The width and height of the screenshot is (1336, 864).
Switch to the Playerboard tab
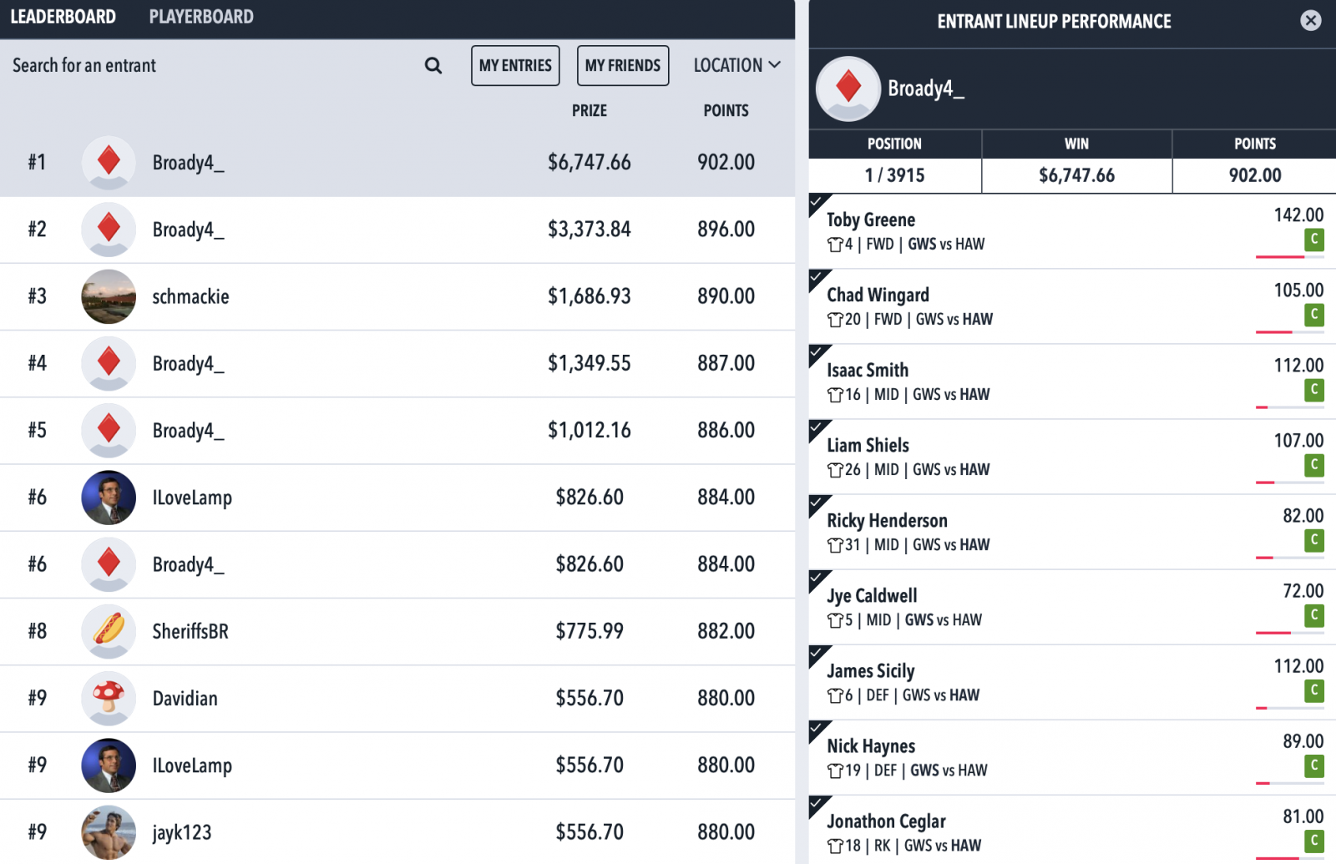pos(201,17)
